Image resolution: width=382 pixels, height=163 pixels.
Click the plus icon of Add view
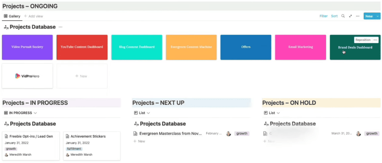25,16
